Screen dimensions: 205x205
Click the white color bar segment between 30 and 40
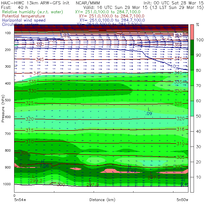click(x=192, y=139)
